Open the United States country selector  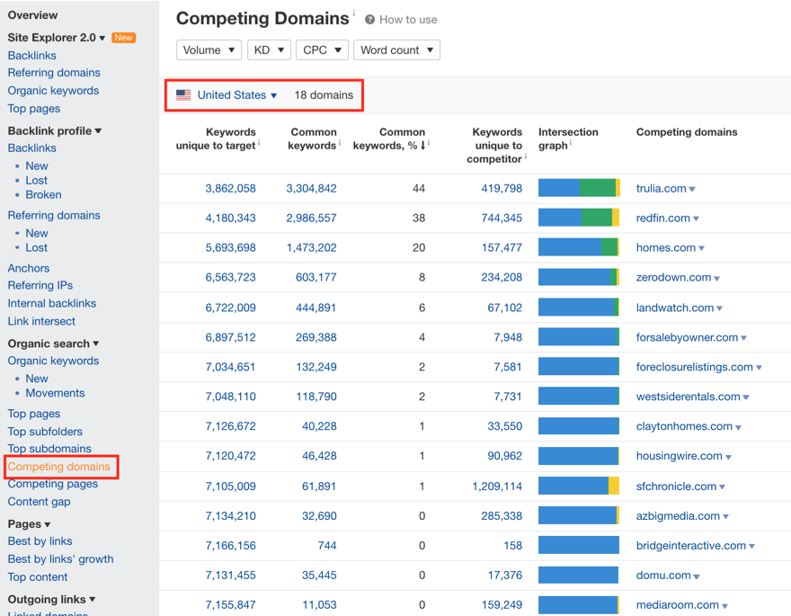pos(237,94)
